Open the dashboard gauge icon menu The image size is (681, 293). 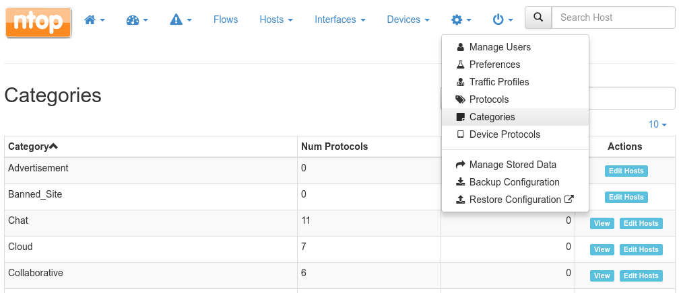click(x=137, y=19)
